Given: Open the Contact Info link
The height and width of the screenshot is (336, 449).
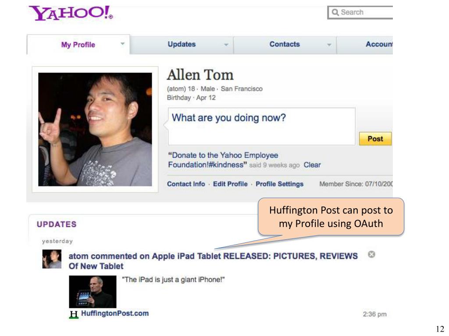Looking at the screenshot, I should click(186, 184).
